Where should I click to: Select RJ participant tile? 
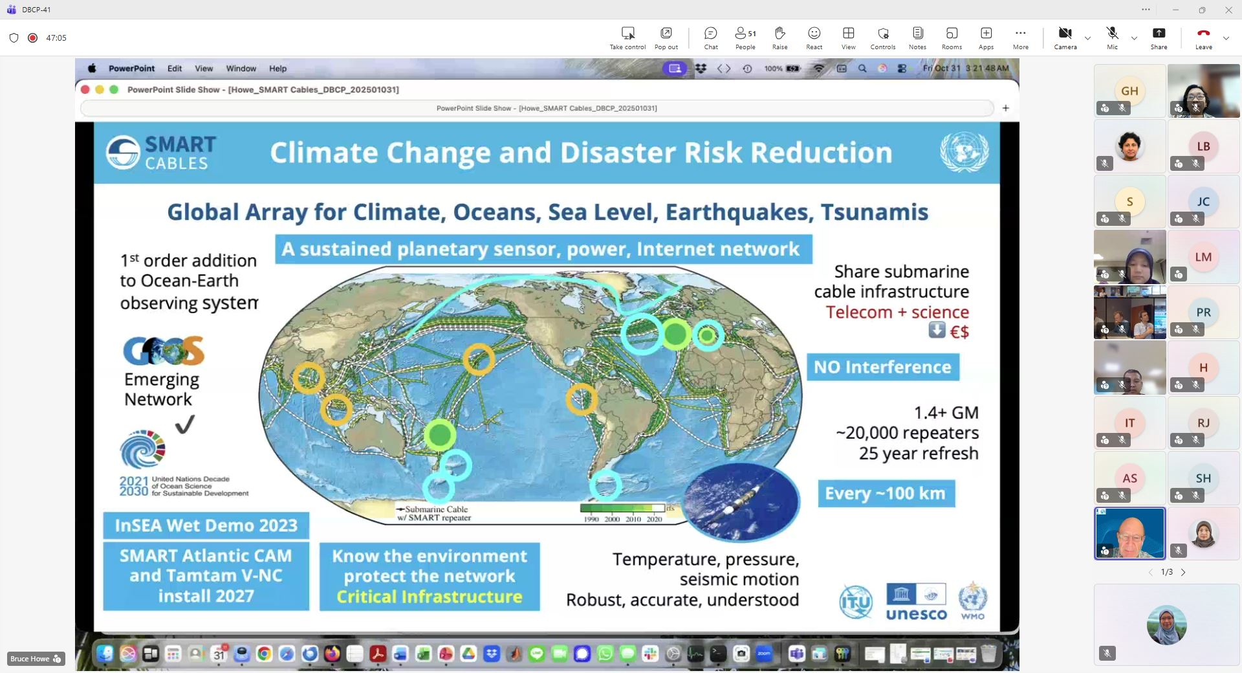(x=1203, y=423)
